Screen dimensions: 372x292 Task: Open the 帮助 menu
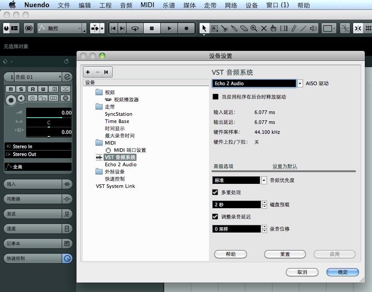click(304, 5)
